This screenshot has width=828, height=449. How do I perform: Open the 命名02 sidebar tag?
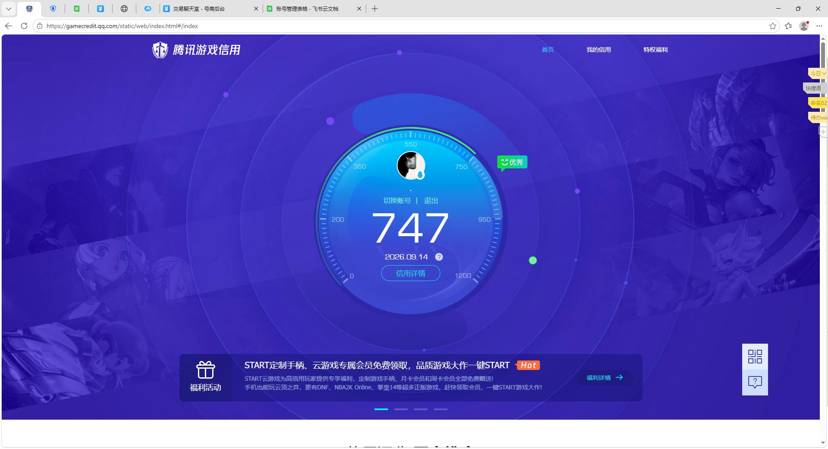click(818, 103)
